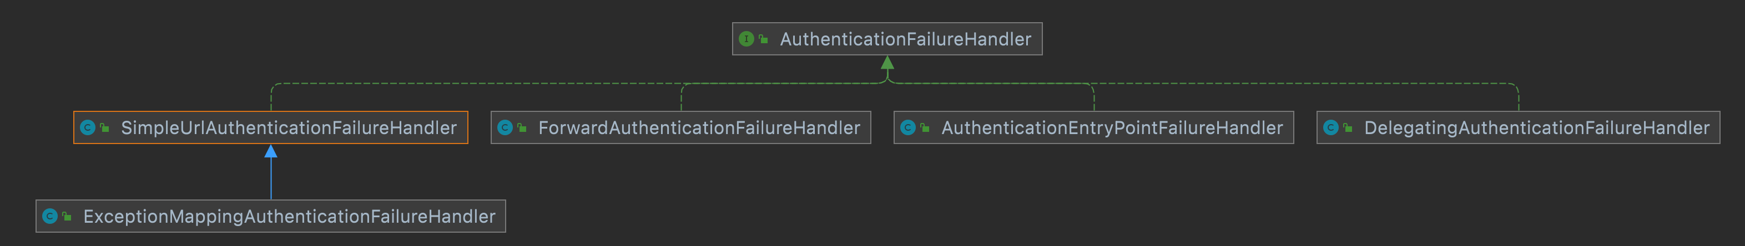Image resolution: width=1745 pixels, height=246 pixels.
Task: Click the class icon on ExceptionMappingAuthenticationFailureHandler
Action: (49, 216)
